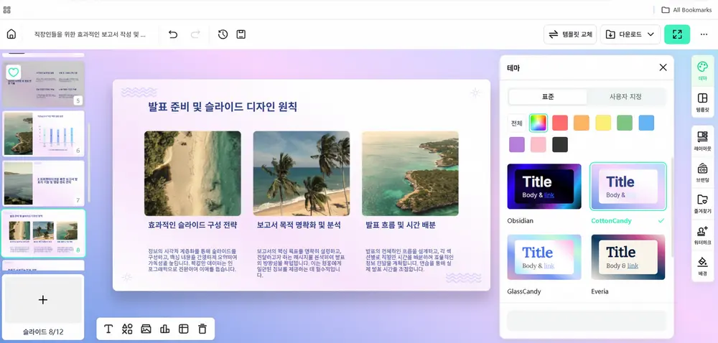Close the 테마 panel

coord(663,67)
